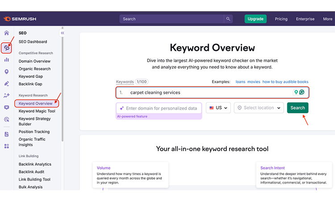Open the Select location dropdown
The image size is (335, 201).
[x=259, y=108]
